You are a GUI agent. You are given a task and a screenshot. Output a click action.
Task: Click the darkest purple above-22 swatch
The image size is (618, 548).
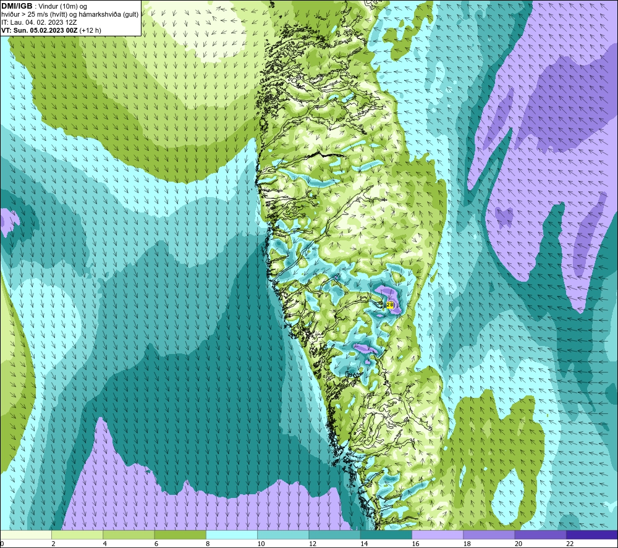click(592, 534)
